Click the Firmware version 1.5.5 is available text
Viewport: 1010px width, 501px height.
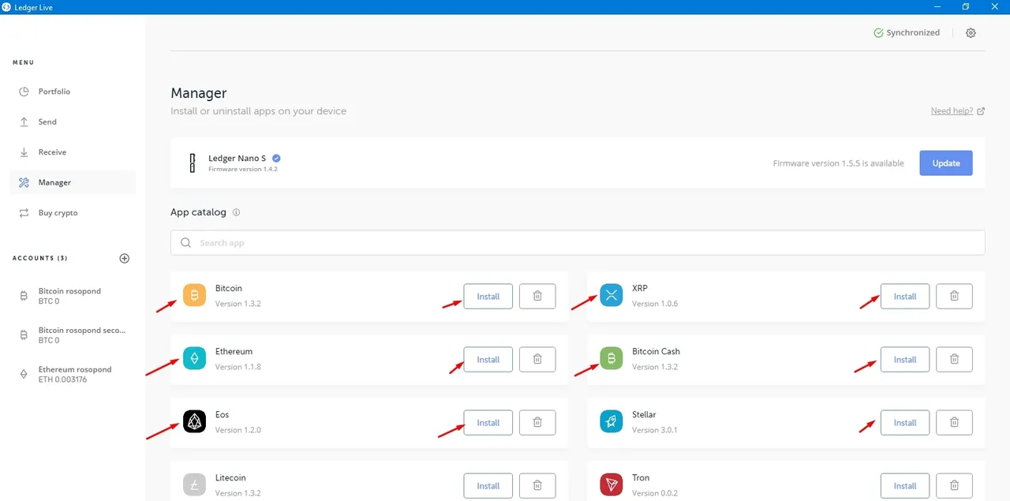click(838, 163)
